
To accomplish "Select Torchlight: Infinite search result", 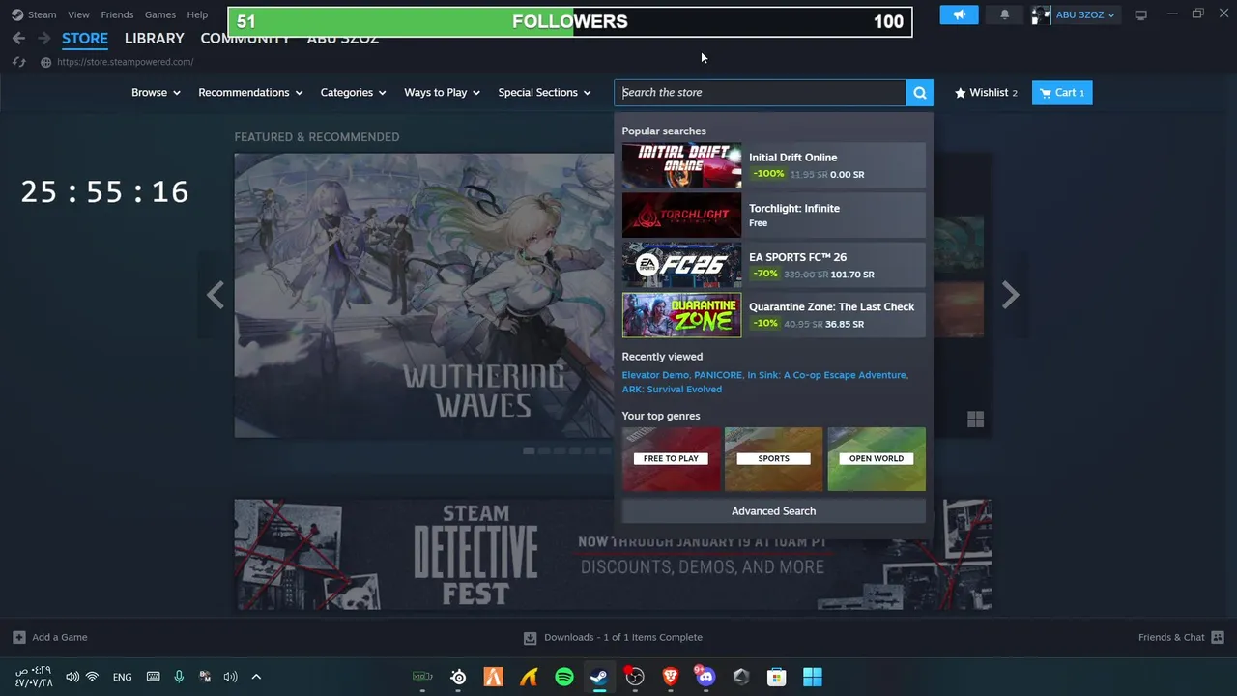I will 773,215.
